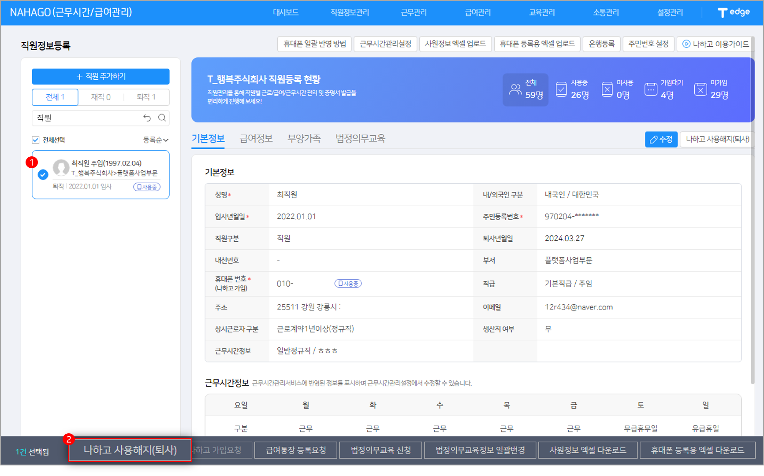Click the 사용중 badge beside phone number
The width and height of the screenshot is (764, 476).
348,284
